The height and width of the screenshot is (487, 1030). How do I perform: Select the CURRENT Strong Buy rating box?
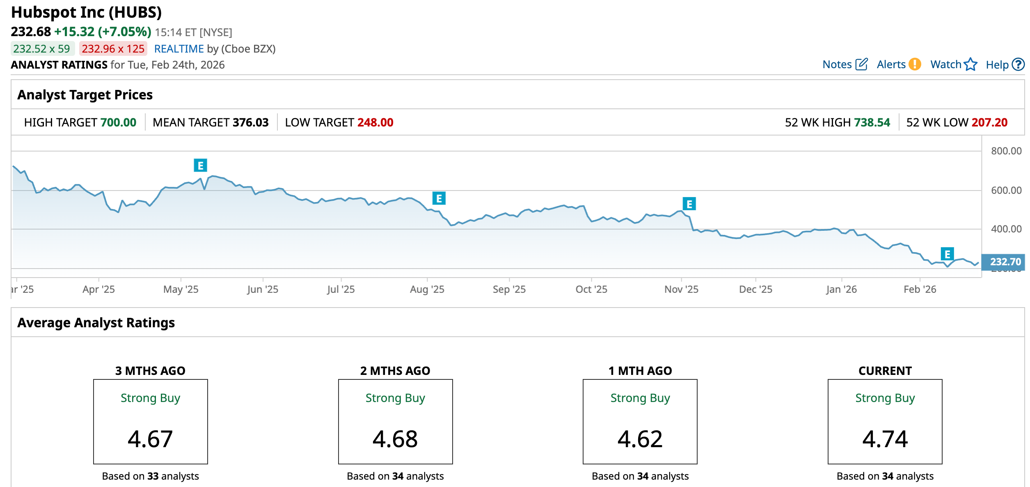click(x=885, y=422)
